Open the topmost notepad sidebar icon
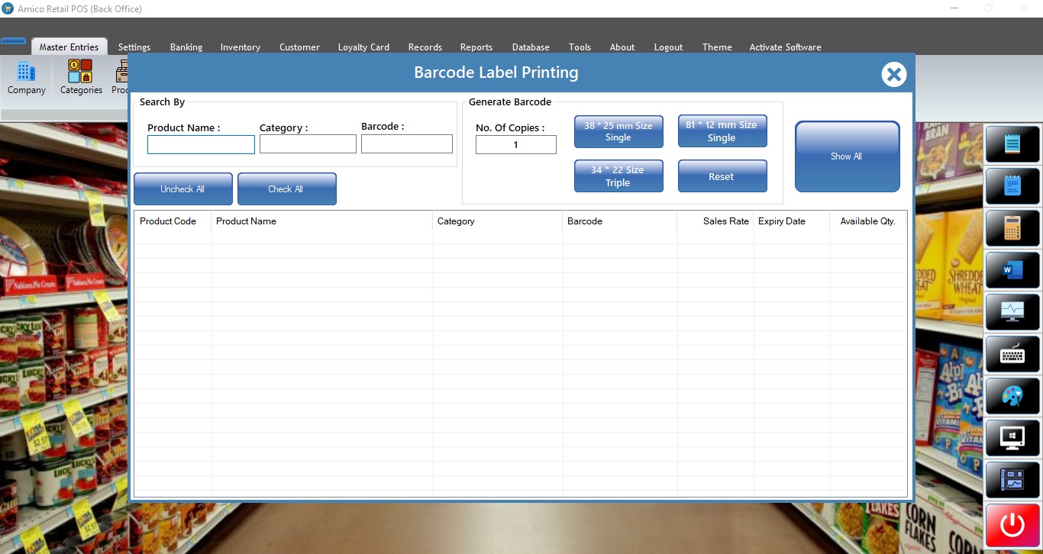Viewport: 1043px width, 554px height. (x=1012, y=144)
